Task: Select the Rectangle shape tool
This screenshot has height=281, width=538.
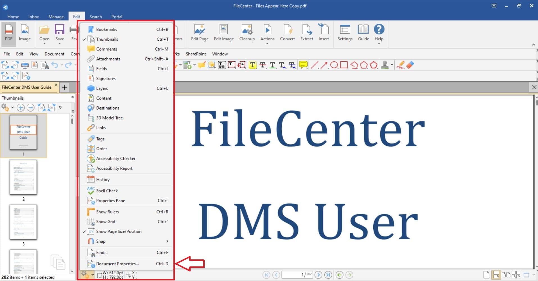Action: pyautogui.click(x=344, y=65)
